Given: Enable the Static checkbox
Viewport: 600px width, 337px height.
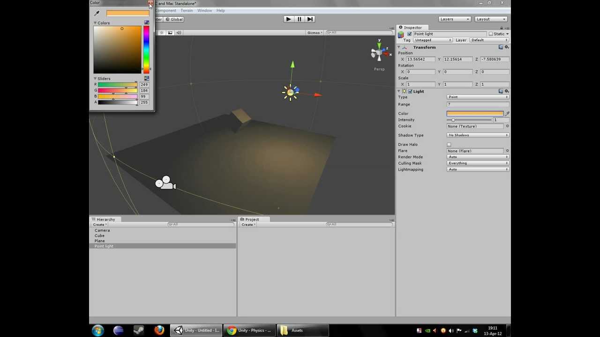Looking at the screenshot, I should tap(491, 34).
